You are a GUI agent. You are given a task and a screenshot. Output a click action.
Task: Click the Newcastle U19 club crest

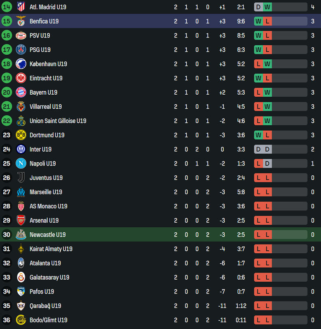click(21, 235)
